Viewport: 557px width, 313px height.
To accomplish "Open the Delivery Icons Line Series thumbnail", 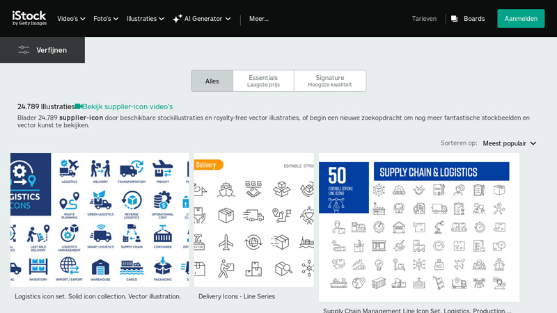I will [x=253, y=220].
